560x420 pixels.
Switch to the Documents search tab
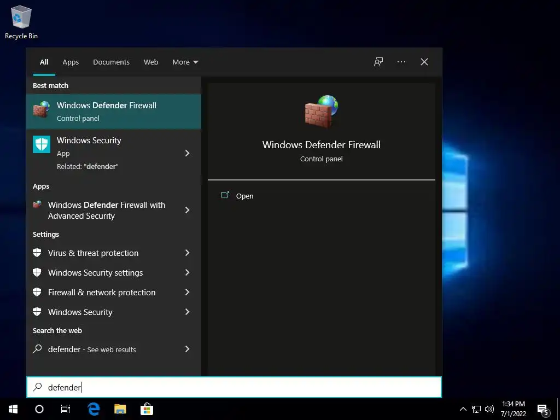click(x=111, y=62)
